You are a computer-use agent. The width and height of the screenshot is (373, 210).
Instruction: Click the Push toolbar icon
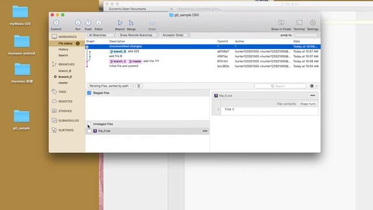click(x=88, y=23)
